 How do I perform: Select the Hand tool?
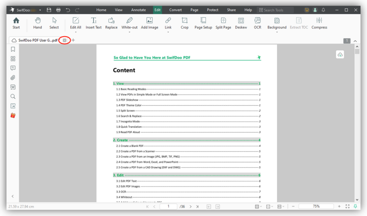pos(37,23)
